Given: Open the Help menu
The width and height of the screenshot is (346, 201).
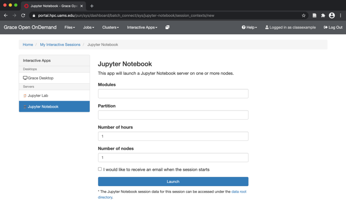Looking at the screenshot, I should (x=250, y=27).
